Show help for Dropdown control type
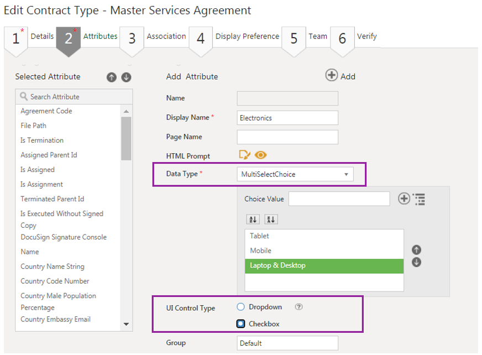Viewport: 482px width, 355px height. 298,307
